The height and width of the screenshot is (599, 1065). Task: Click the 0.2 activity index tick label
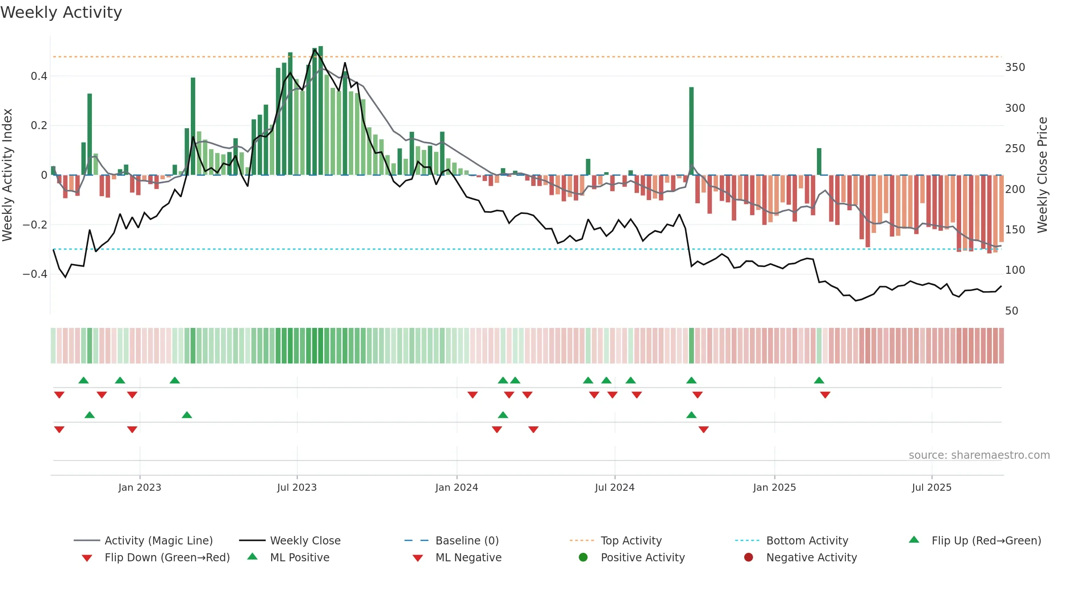coord(39,126)
